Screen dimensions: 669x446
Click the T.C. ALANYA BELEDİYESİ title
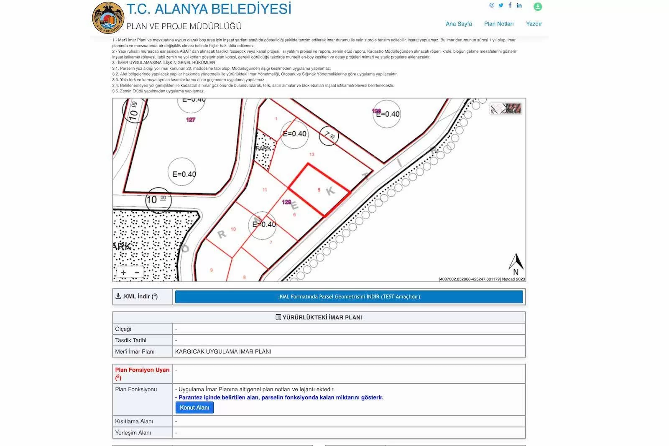point(209,9)
